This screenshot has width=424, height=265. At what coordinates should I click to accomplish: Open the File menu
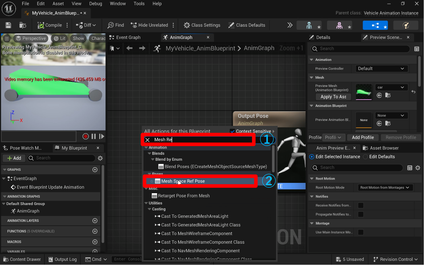click(25, 4)
